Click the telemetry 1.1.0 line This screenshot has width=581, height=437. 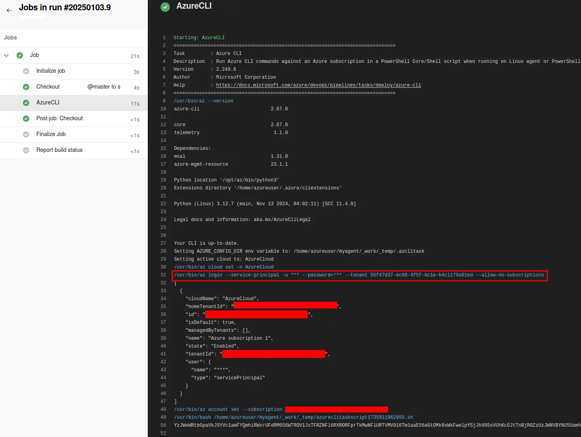click(x=231, y=132)
